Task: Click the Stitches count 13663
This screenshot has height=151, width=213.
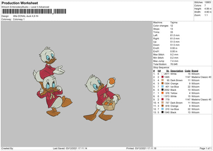Action: tap(208, 2)
